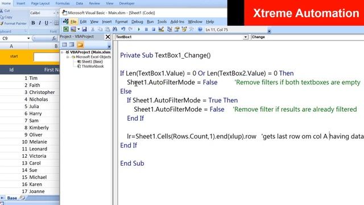The image size is (364, 205).
Task: Open the Project Explorer toolbar icon
Action: click(169, 29)
